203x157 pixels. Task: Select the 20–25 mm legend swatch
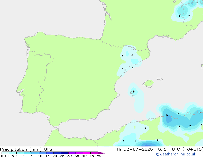tap(57, 153)
